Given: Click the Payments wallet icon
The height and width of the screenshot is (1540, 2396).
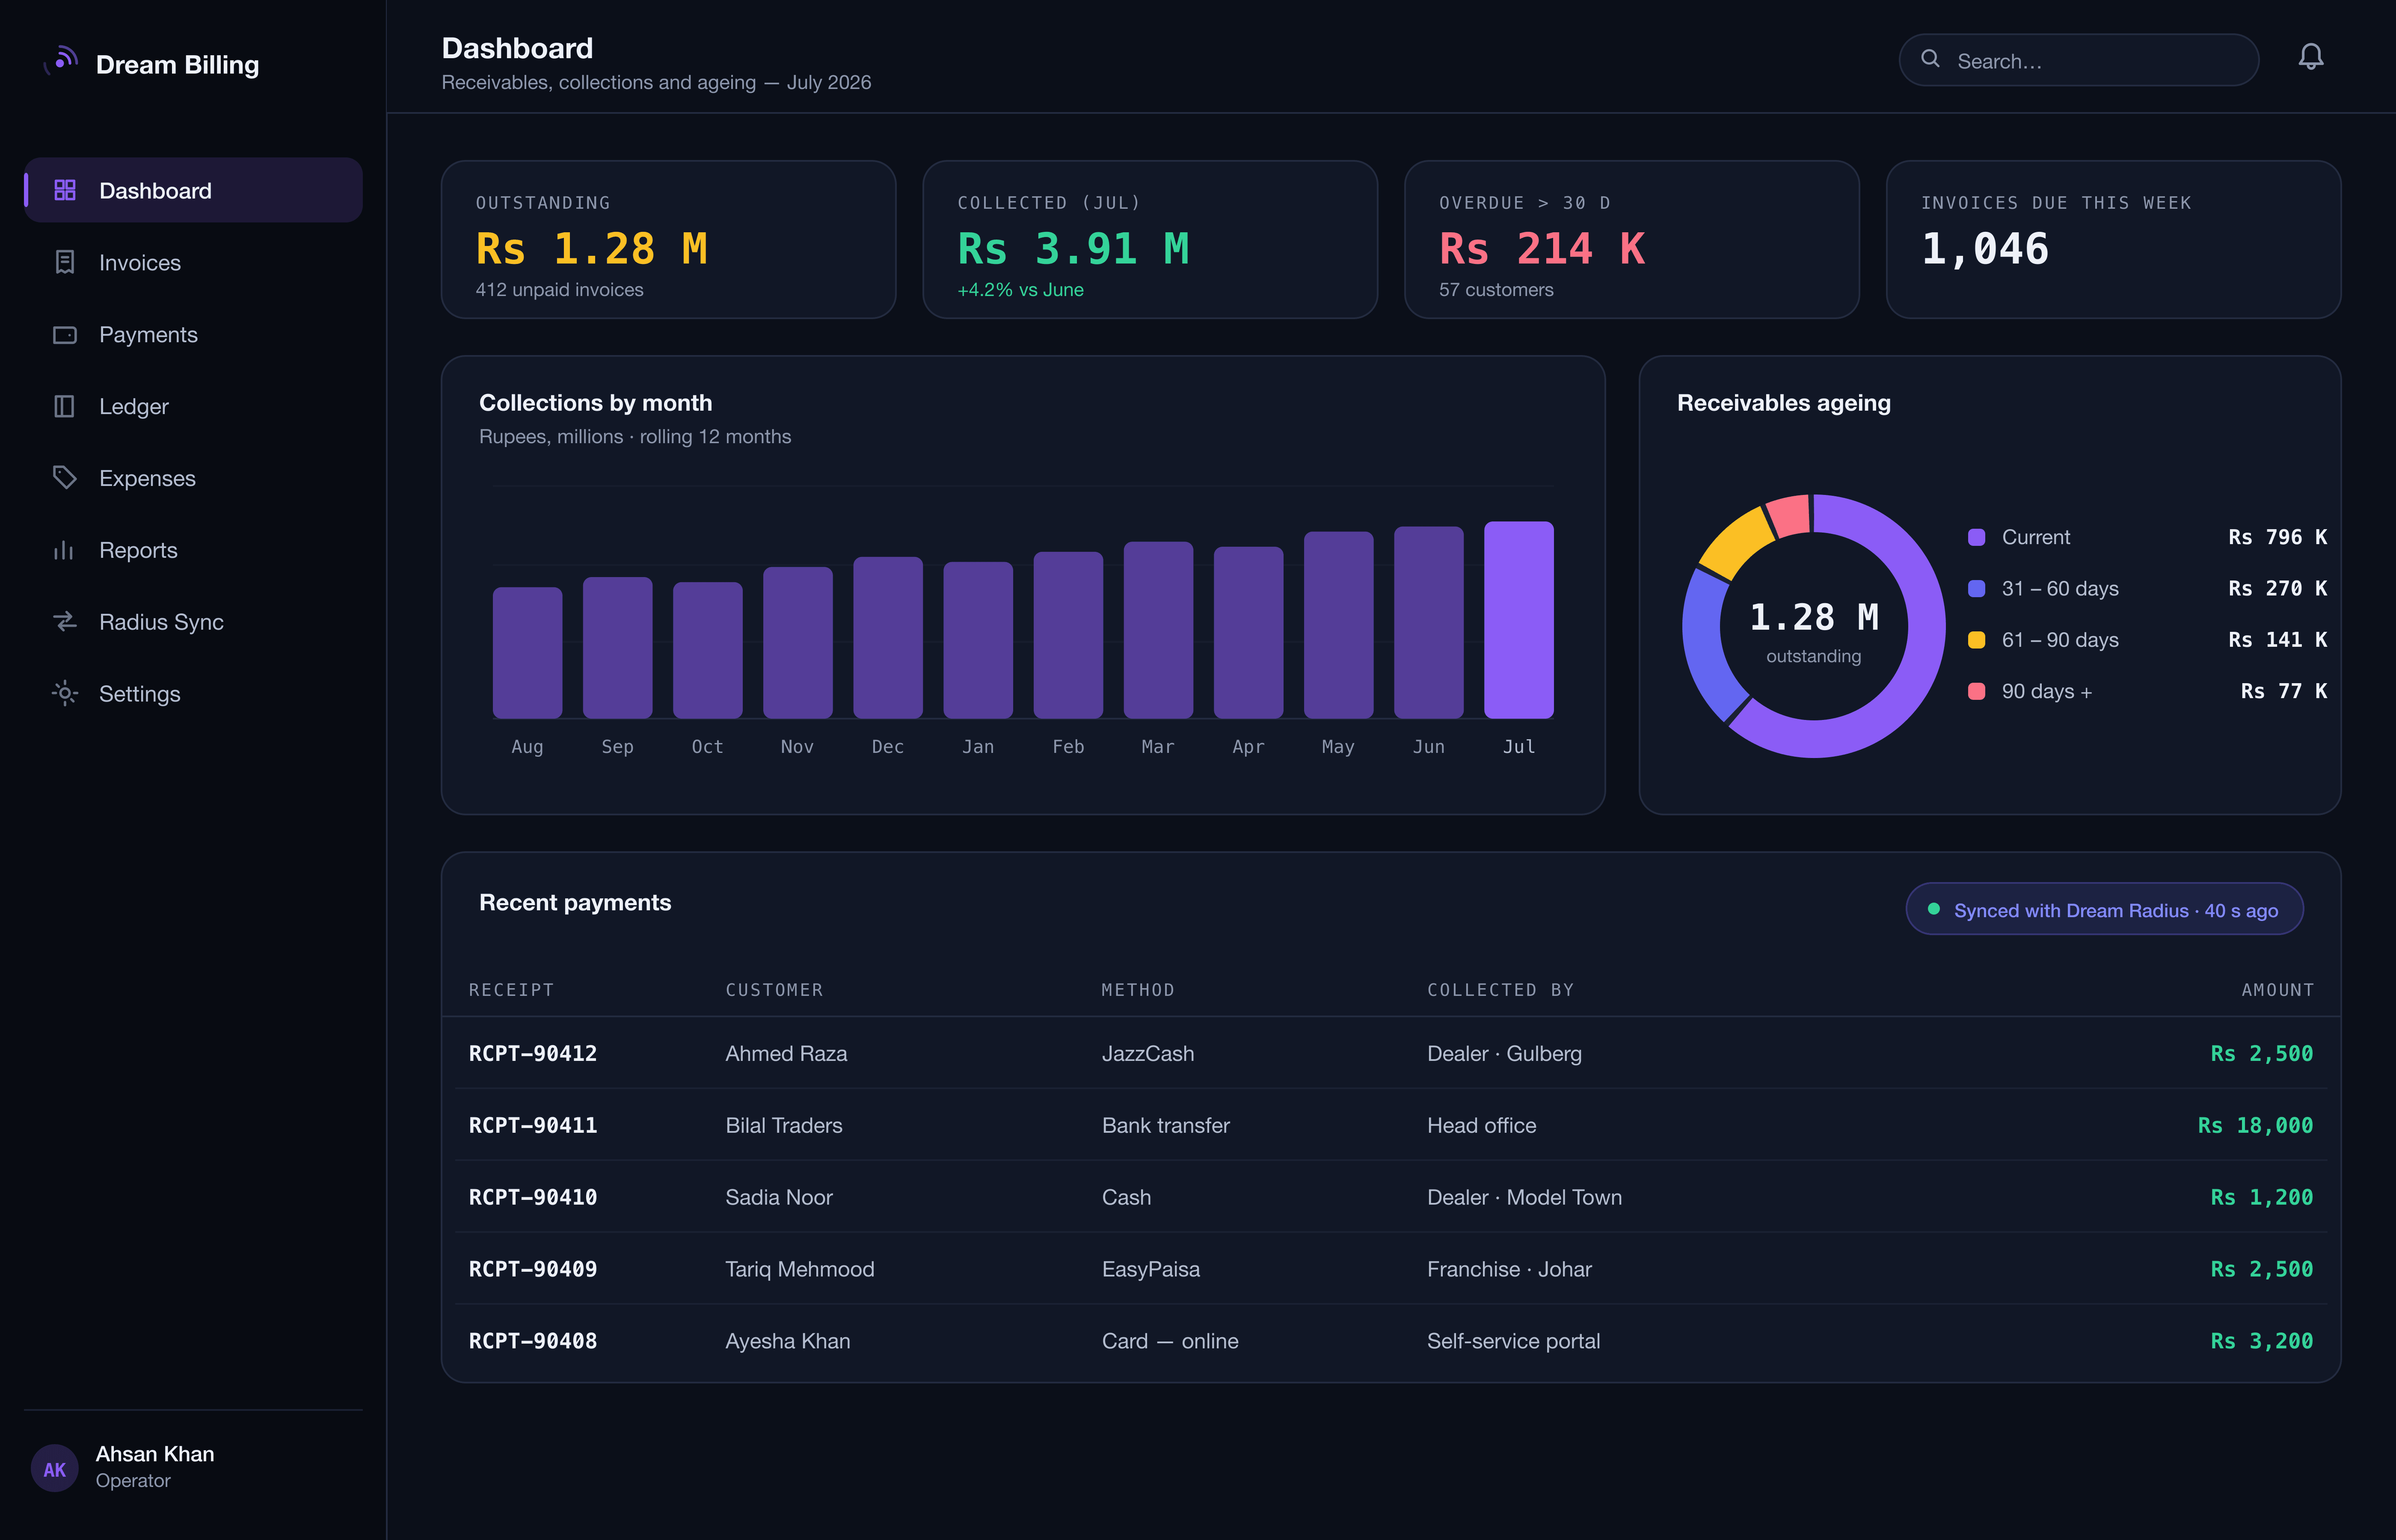Looking at the screenshot, I should click(x=65, y=334).
